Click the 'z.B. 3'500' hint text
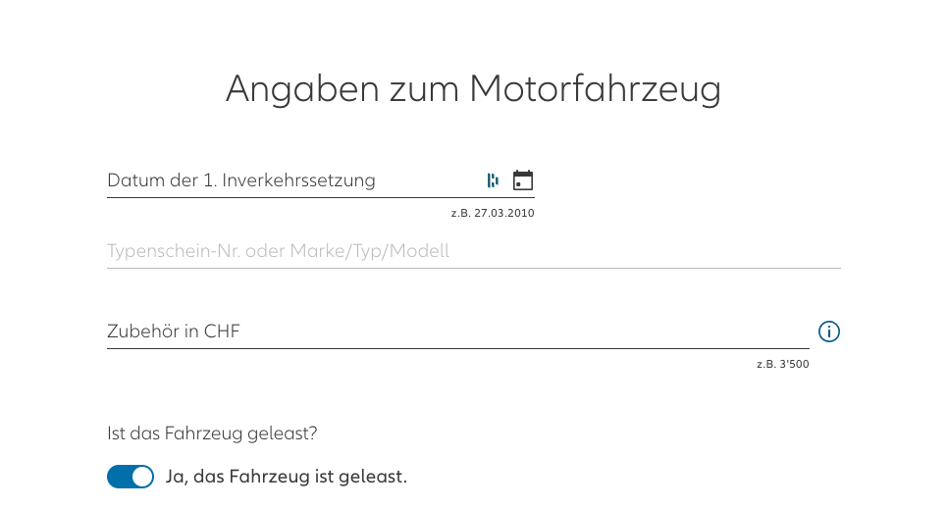Screen dimensions: 948x509 782,365
